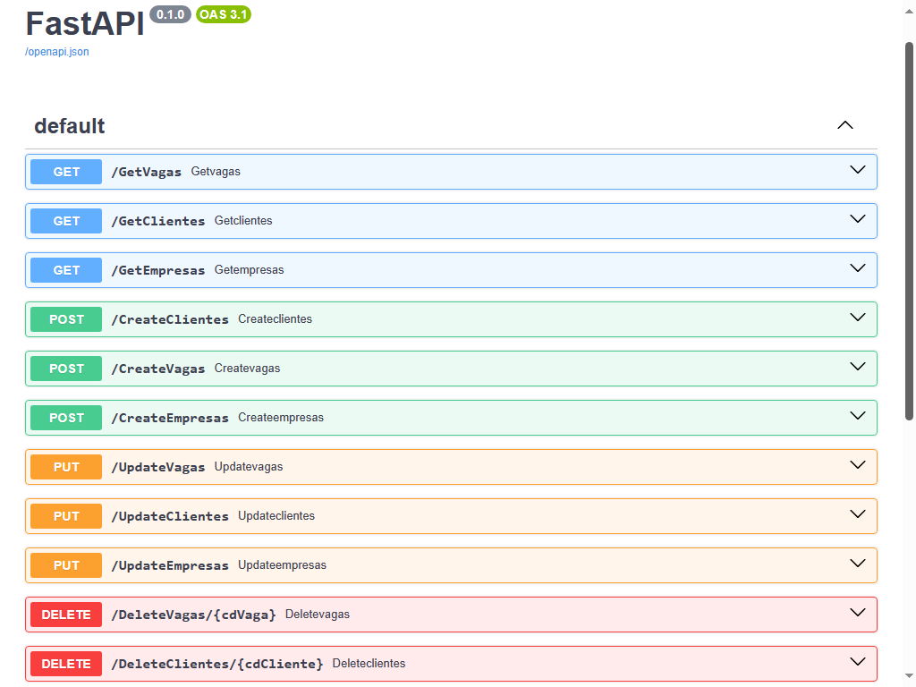Click the Getempresas summary text
The height and width of the screenshot is (687, 916).
249,270
